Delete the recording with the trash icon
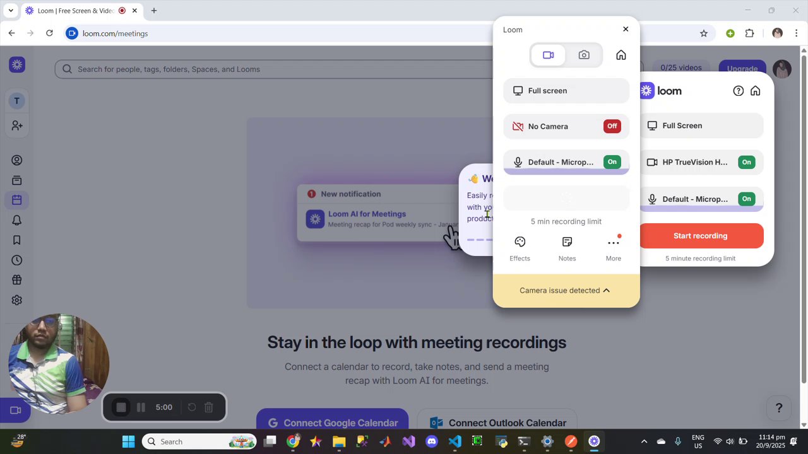 click(209, 407)
